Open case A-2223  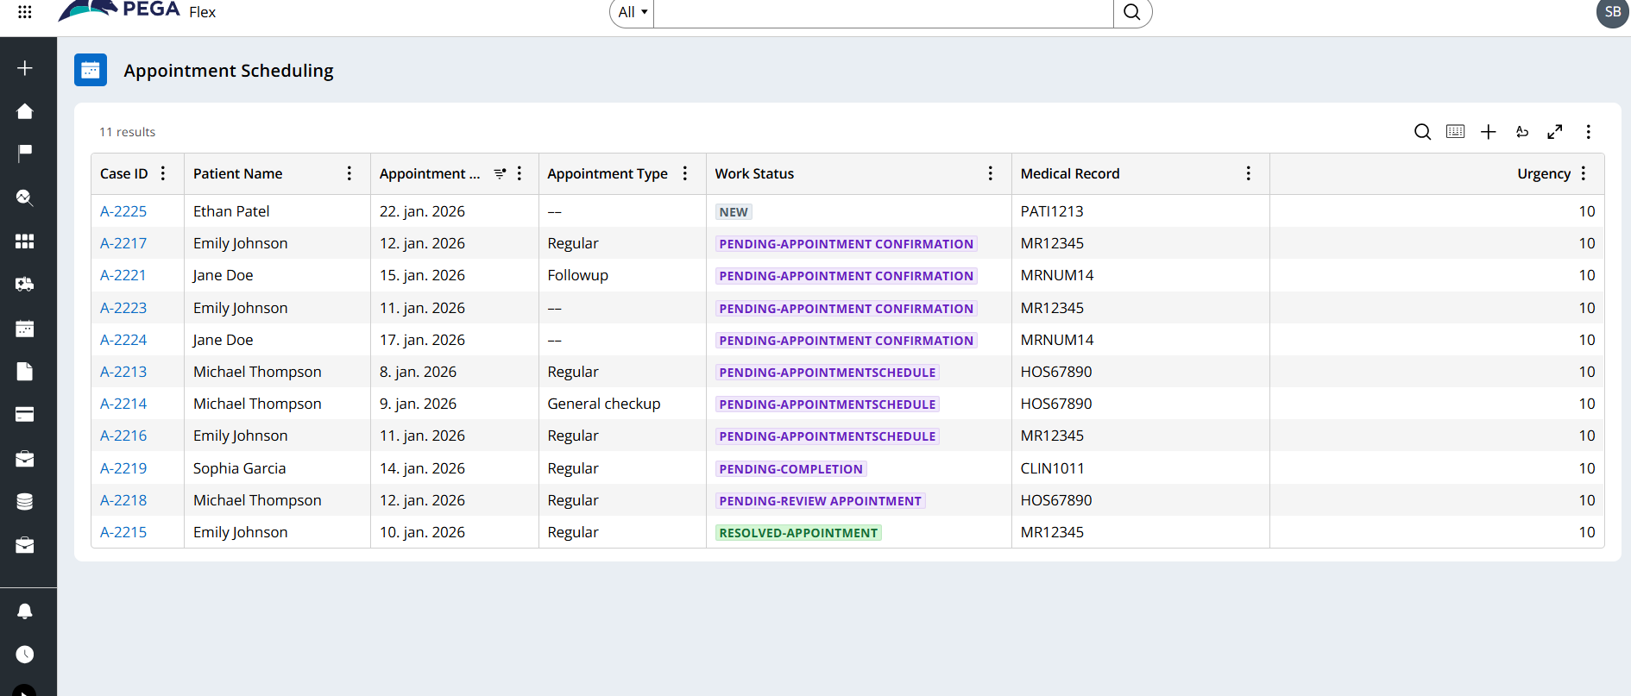tap(123, 308)
